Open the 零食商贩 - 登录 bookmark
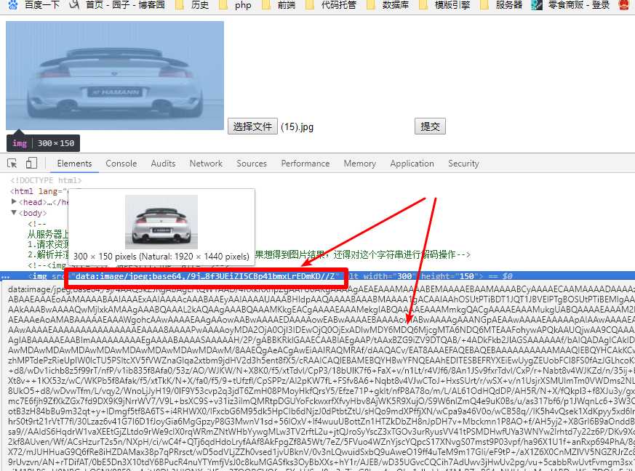The width and height of the screenshot is (635, 471). click(x=570, y=5)
